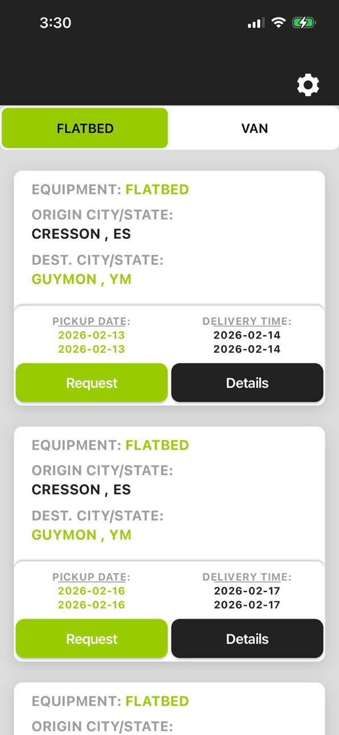The height and width of the screenshot is (735, 339).
Task: Tap the cellular signal bars icon
Action: pos(255,23)
